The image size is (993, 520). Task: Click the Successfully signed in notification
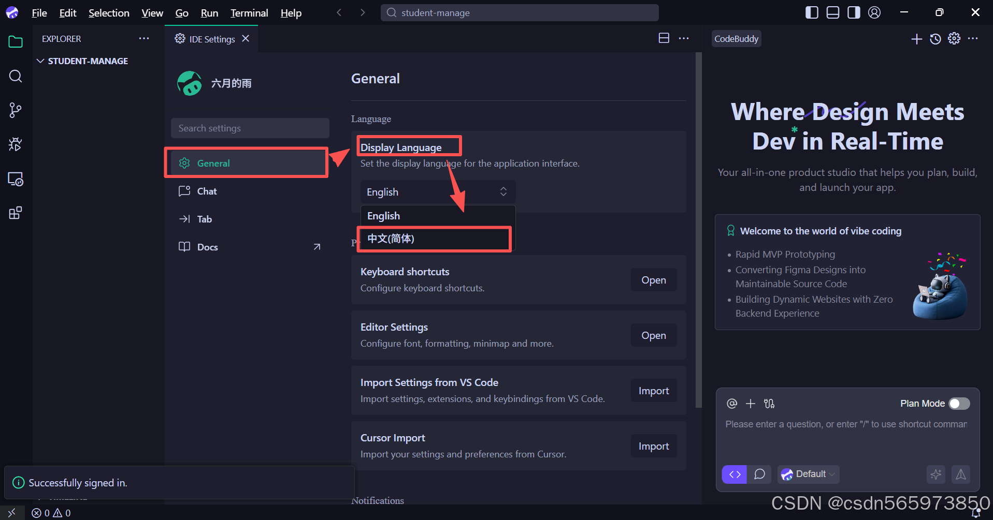point(179,483)
